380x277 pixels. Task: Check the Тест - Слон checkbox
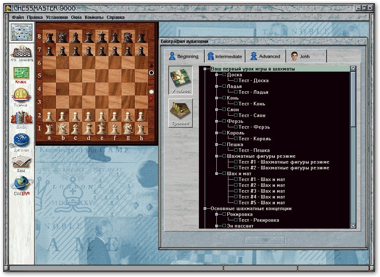point(236,115)
